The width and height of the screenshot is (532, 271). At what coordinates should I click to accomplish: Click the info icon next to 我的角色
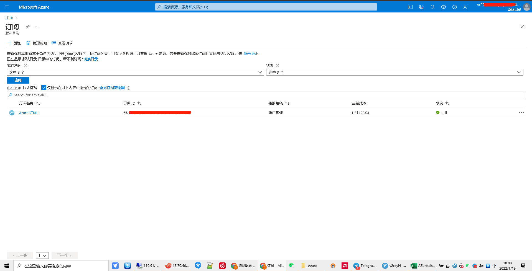click(26, 66)
